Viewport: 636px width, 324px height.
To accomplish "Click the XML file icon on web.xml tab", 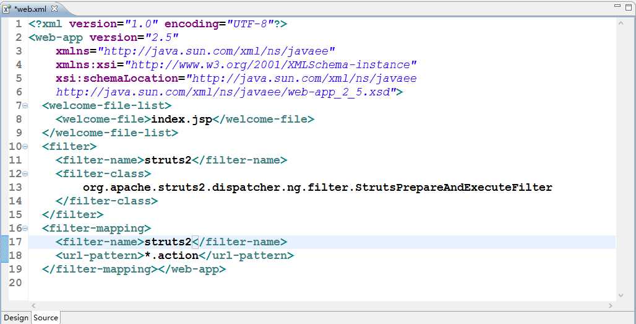I will tap(6, 9).
